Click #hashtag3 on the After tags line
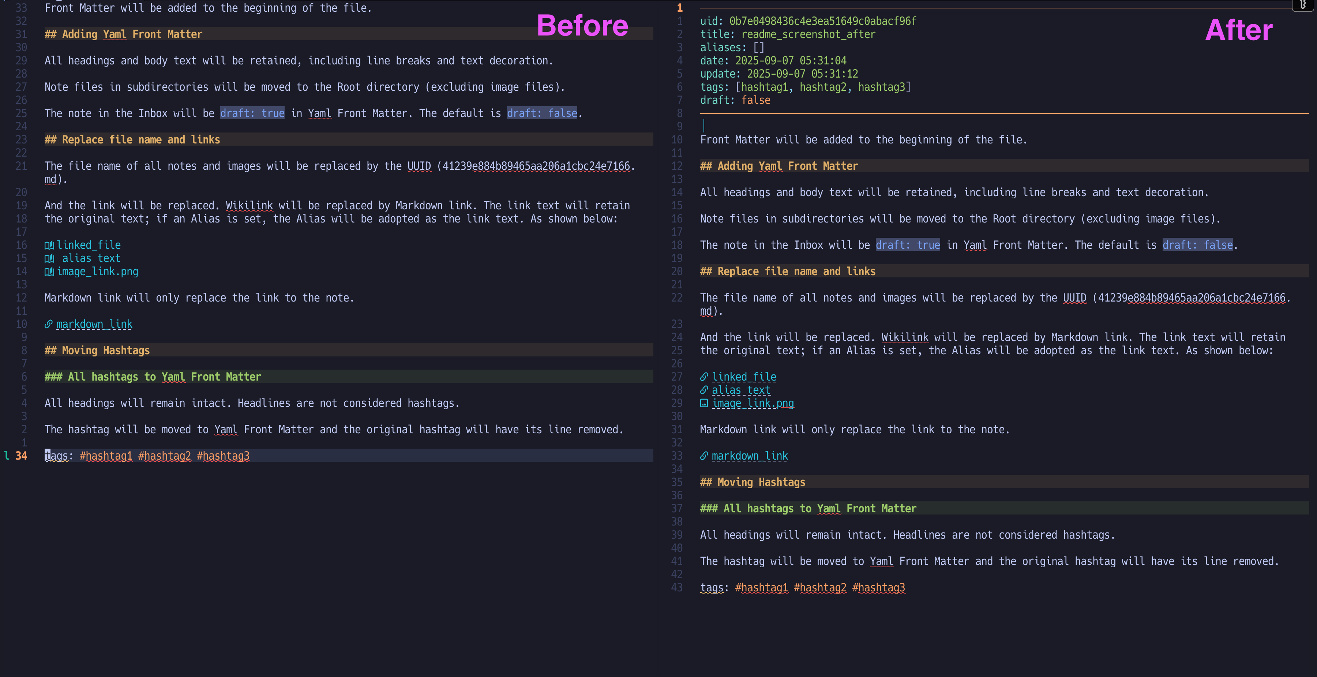The height and width of the screenshot is (677, 1317). 878,587
